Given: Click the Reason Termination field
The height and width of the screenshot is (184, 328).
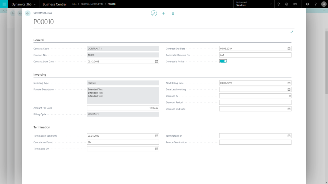Looking at the screenshot, I should pyautogui.click(x=255, y=142).
